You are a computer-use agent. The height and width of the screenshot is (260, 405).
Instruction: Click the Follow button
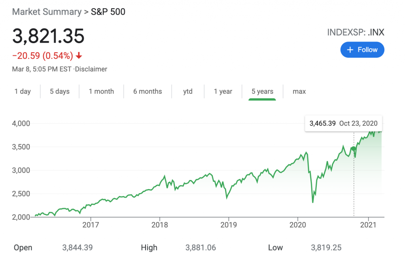click(x=362, y=50)
